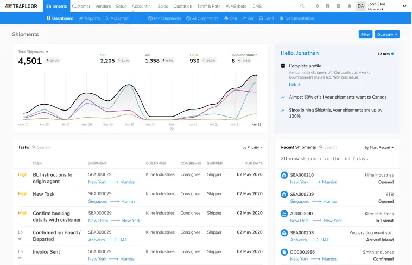Viewport: 412px width, 265px height.
Task: Change the 'by Most Recent' sorting dropdown
Action: pyautogui.click(x=381, y=147)
